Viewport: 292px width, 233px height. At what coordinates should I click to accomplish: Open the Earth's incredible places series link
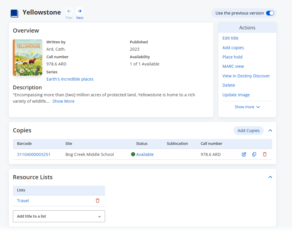(x=70, y=79)
